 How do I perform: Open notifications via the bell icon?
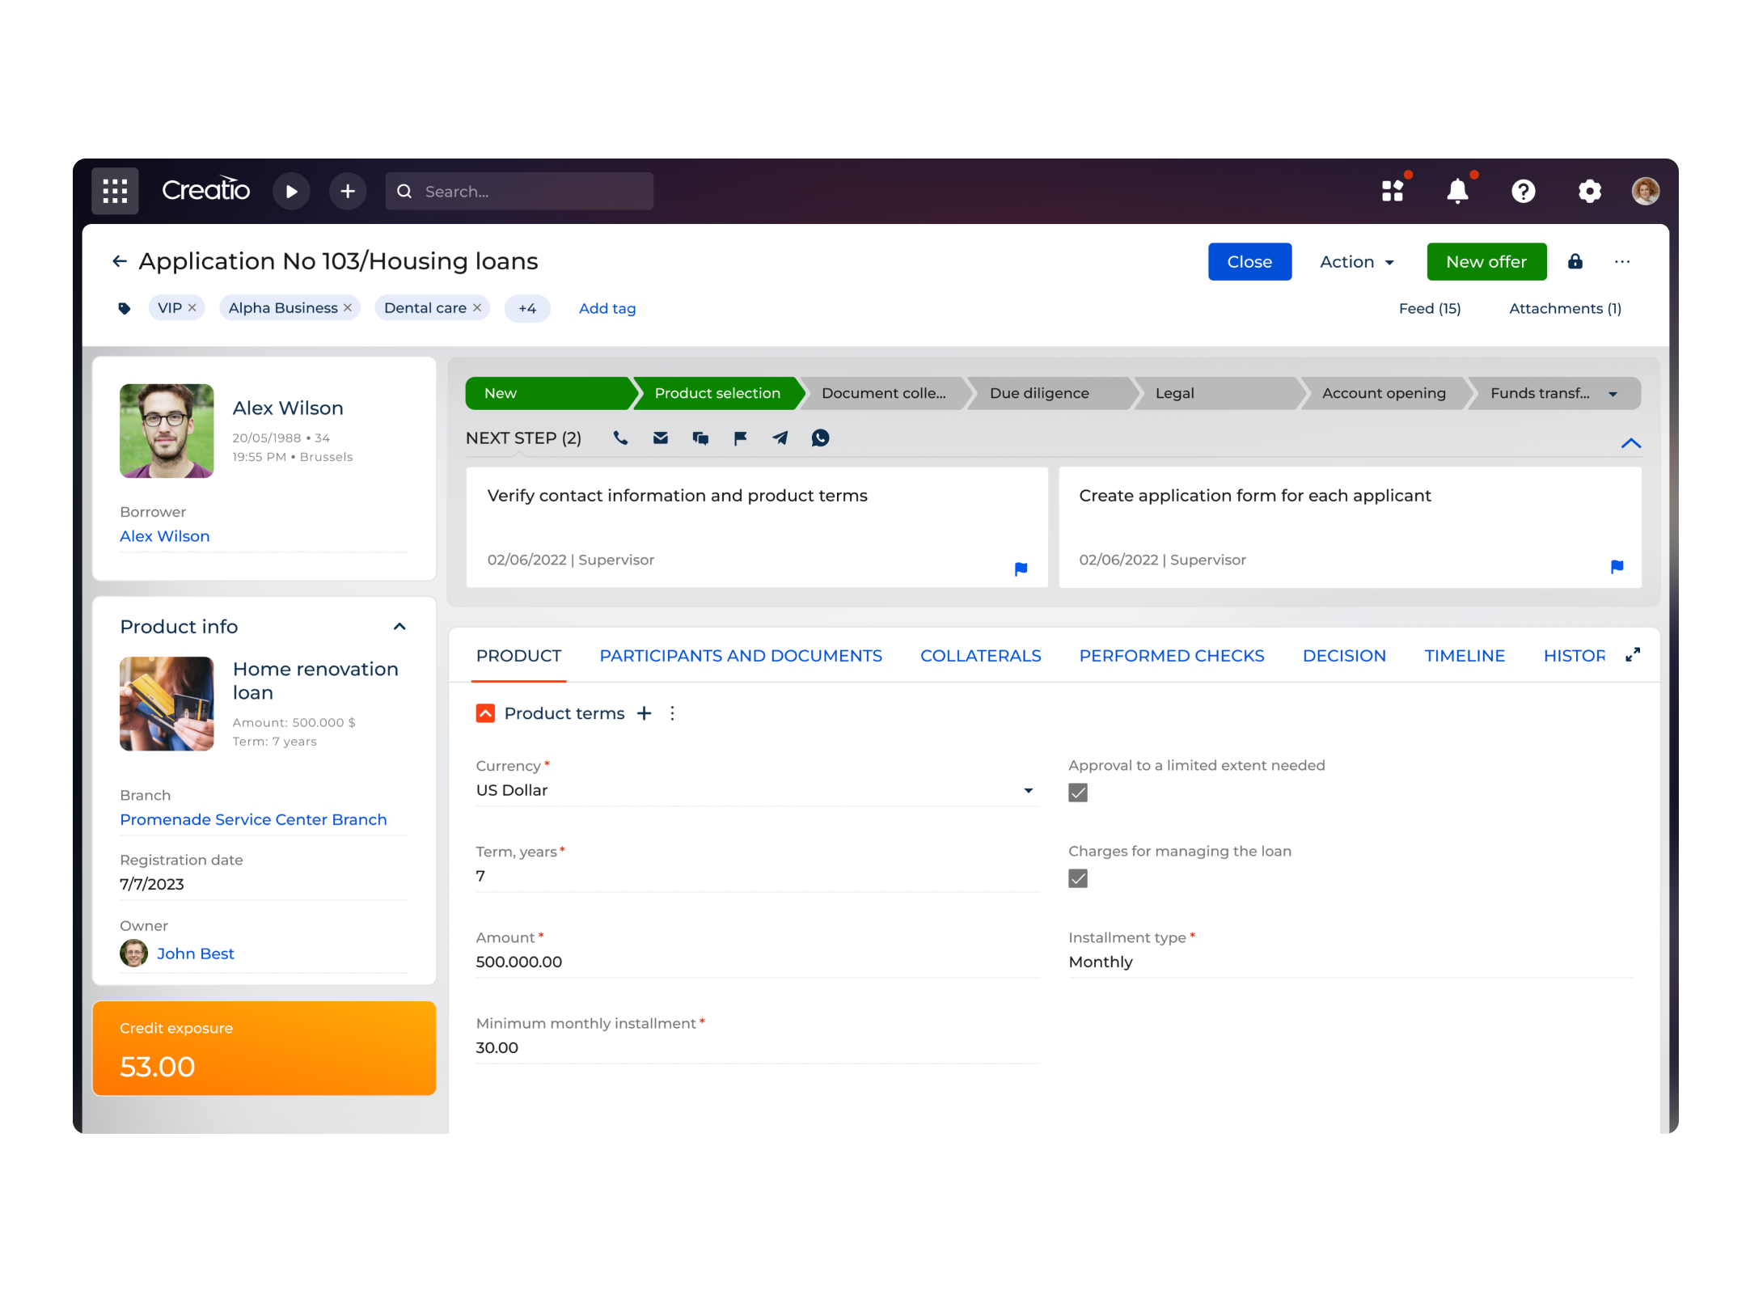coord(1458,191)
